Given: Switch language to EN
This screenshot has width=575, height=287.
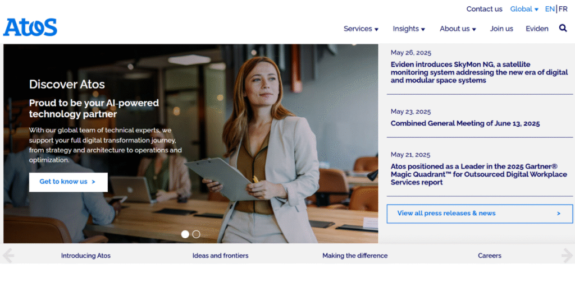Looking at the screenshot, I should (550, 9).
